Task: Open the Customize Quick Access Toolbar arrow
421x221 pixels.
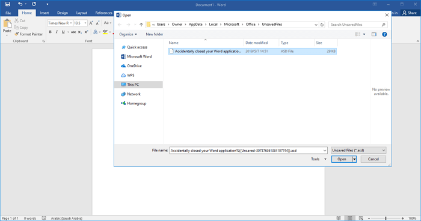Action: tap(48, 4)
